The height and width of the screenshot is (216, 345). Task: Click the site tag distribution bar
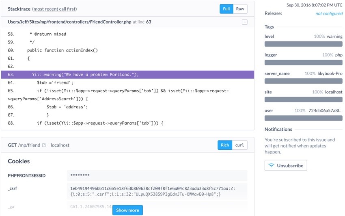pyautogui.click(x=304, y=99)
